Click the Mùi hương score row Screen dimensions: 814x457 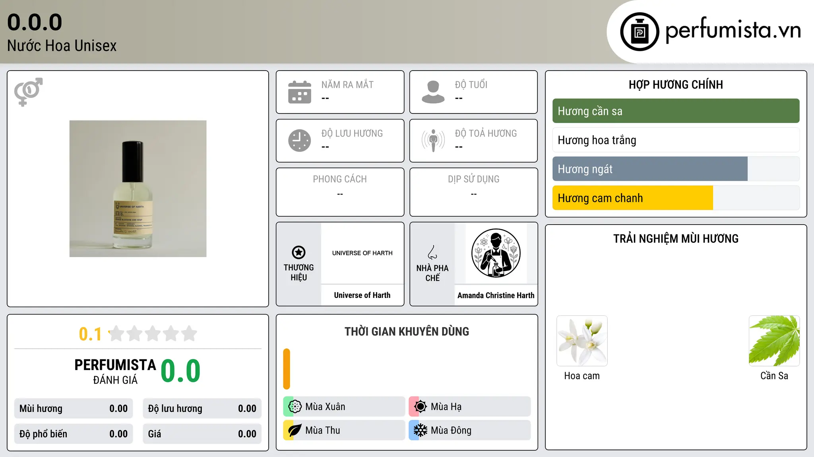click(x=74, y=409)
